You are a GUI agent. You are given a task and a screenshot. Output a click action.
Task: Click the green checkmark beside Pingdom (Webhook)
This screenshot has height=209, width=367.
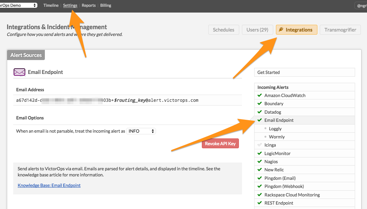(x=260, y=186)
